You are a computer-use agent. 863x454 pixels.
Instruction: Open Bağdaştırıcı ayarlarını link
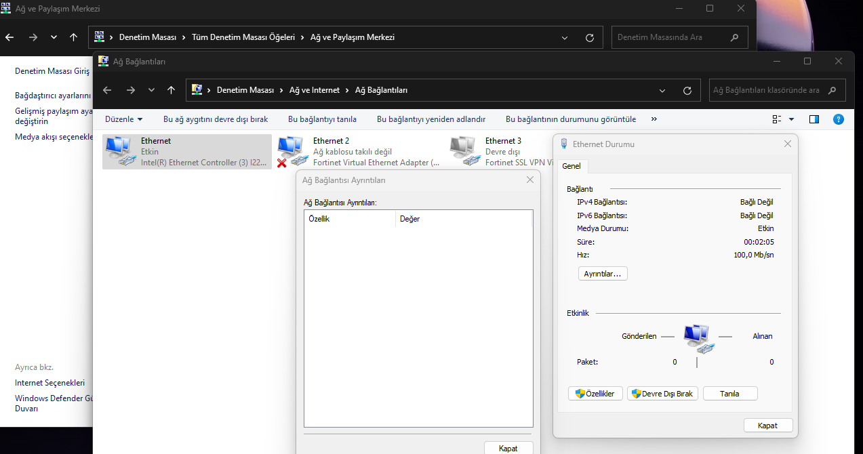(x=53, y=96)
